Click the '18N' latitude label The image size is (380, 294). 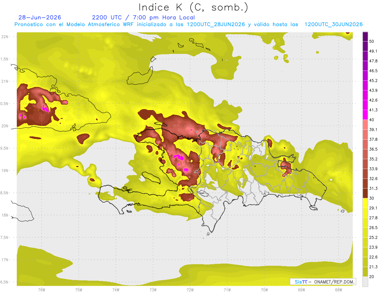[x=5, y=215]
